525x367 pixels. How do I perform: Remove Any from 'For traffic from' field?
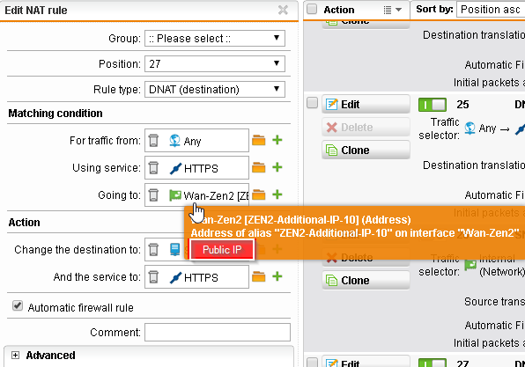153,141
